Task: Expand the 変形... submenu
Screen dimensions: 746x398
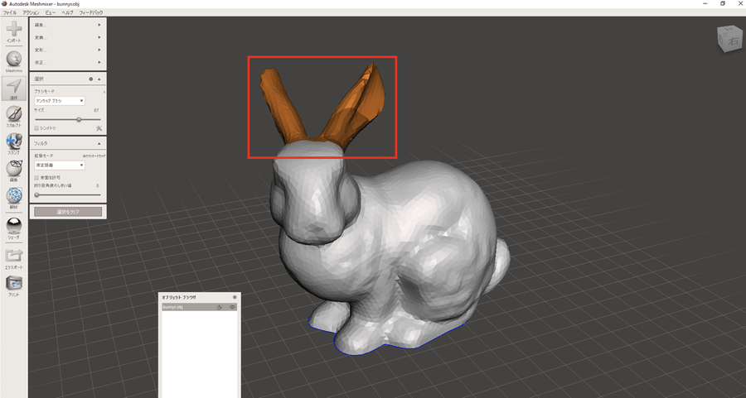Action: (x=68, y=50)
